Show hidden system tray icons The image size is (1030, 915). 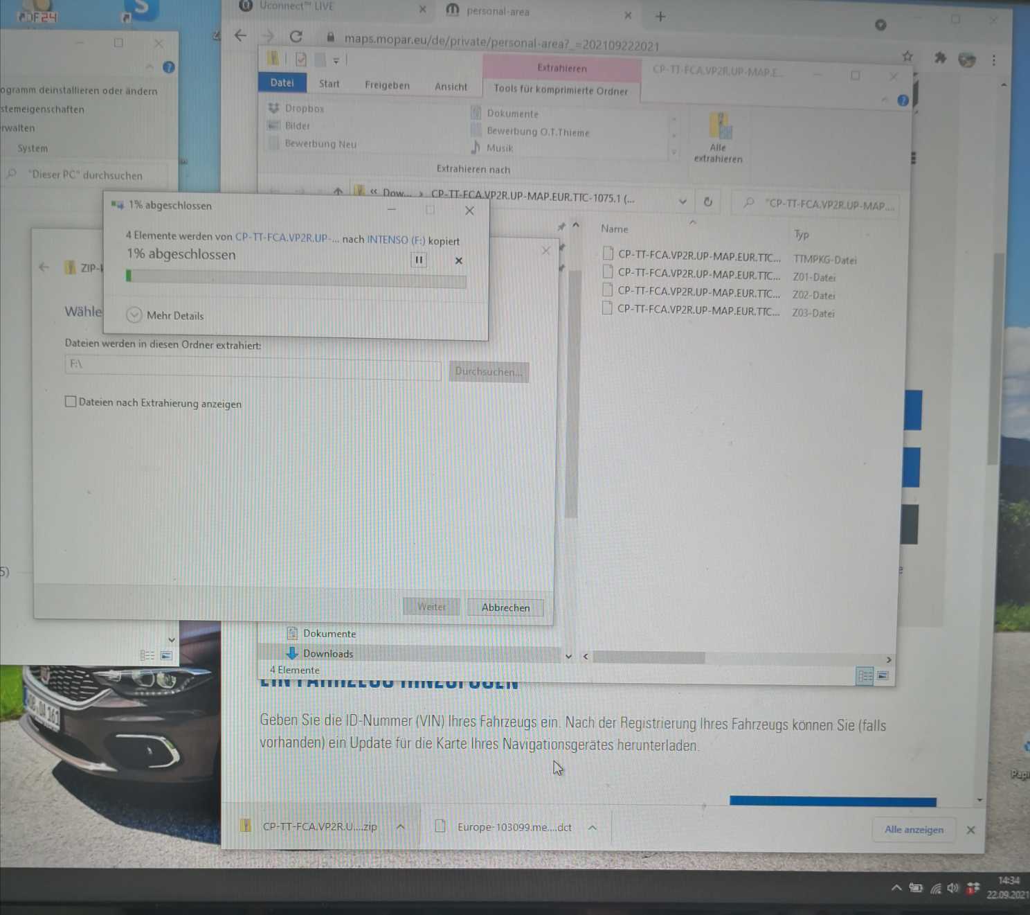[896, 887]
